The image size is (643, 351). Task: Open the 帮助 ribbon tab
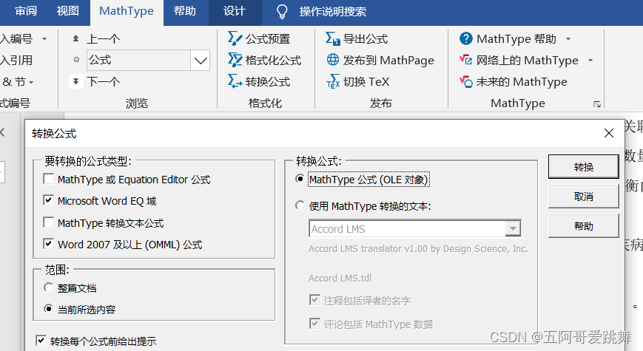[x=184, y=11]
